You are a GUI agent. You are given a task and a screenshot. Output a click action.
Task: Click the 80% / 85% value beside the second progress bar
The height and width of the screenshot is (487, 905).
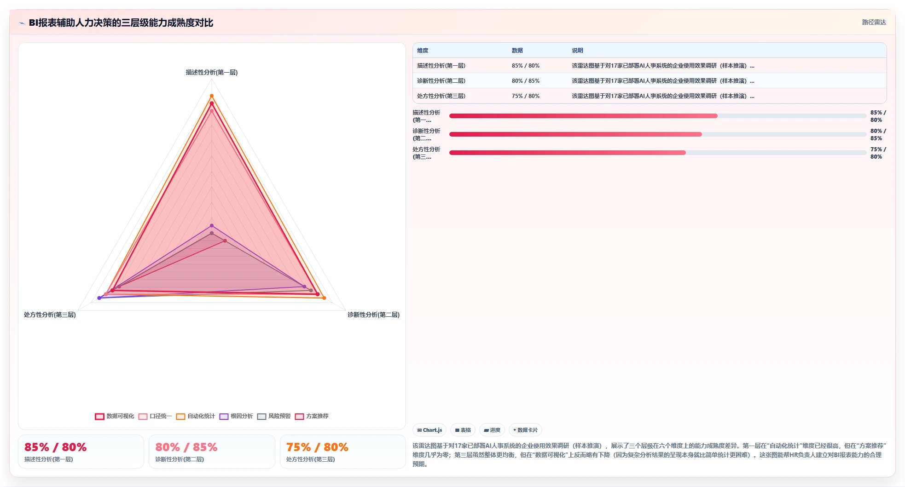pyautogui.click(x=878, y=134)
